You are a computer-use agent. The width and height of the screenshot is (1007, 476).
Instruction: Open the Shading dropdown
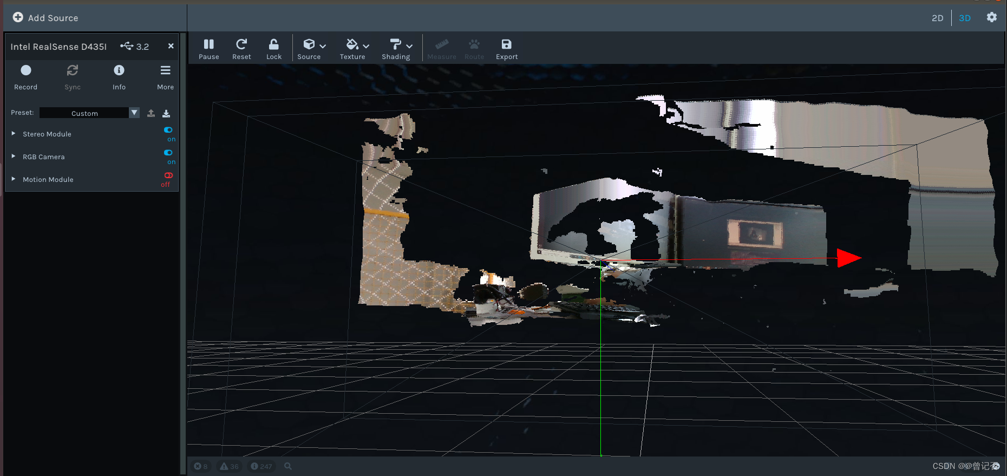coord(398,49)
